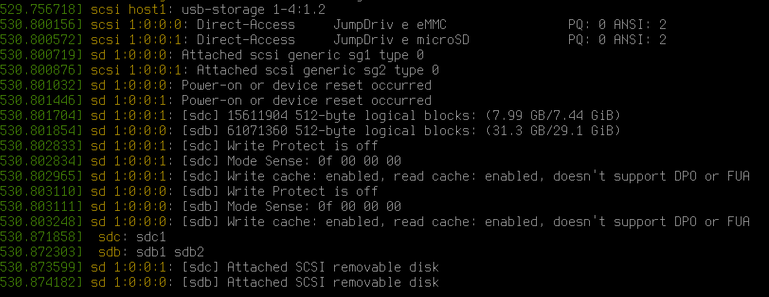The width and height of the screenshot is (769, 297).
Task: Select the 'JumpDriv e microSD' device name
Action: tap(401, 40)
